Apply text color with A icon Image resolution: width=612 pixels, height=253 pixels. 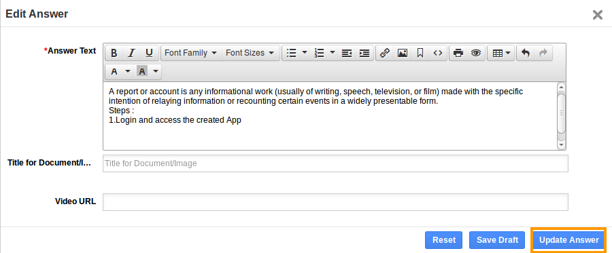tap(114, 72)
